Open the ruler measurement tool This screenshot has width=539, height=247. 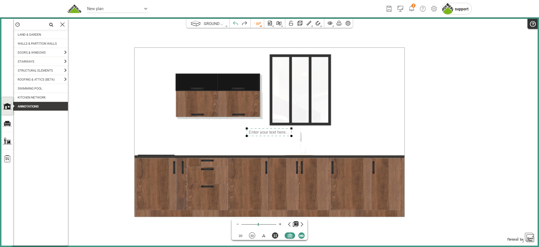point(309,24)
